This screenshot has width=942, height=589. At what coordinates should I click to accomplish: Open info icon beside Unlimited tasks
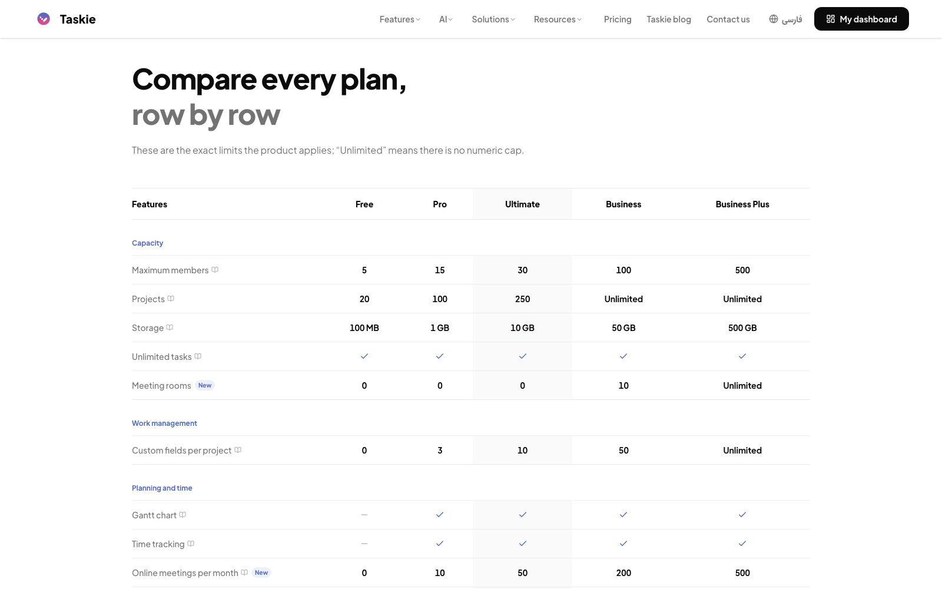tap(198, 356)
